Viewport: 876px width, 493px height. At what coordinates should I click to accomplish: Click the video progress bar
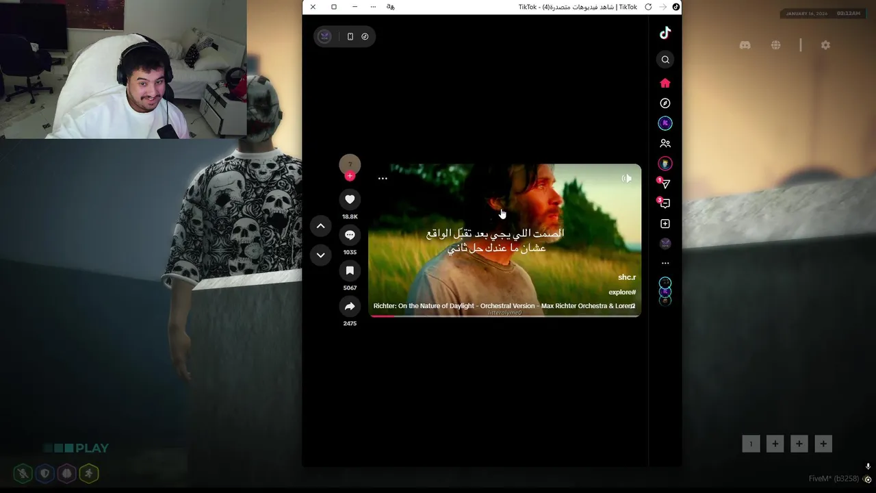coord(505,316)
